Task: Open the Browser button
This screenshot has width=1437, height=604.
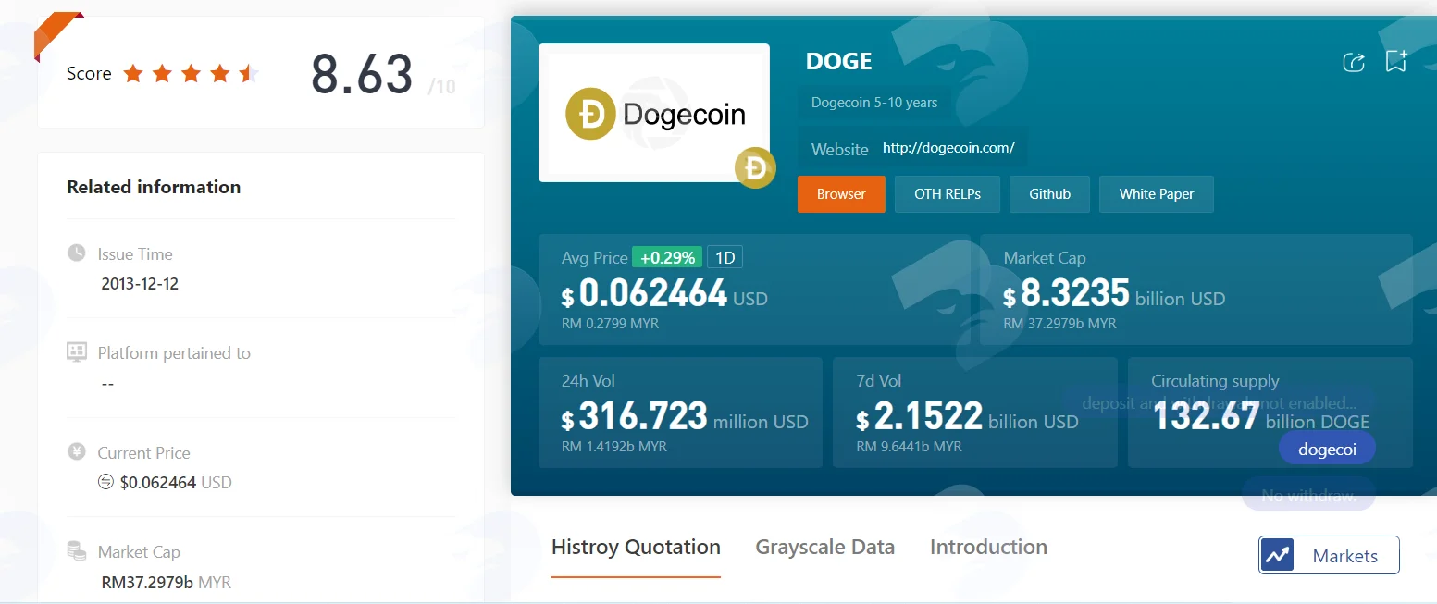Action: click(841, 194)
